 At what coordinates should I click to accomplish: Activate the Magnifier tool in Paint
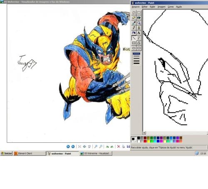[139, 23]
